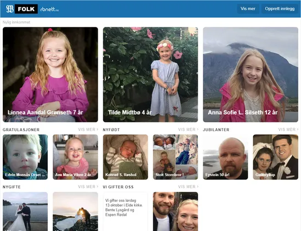
Task: Expand Vis mer for Jubilanter
Action: click(x=288, y=129)
